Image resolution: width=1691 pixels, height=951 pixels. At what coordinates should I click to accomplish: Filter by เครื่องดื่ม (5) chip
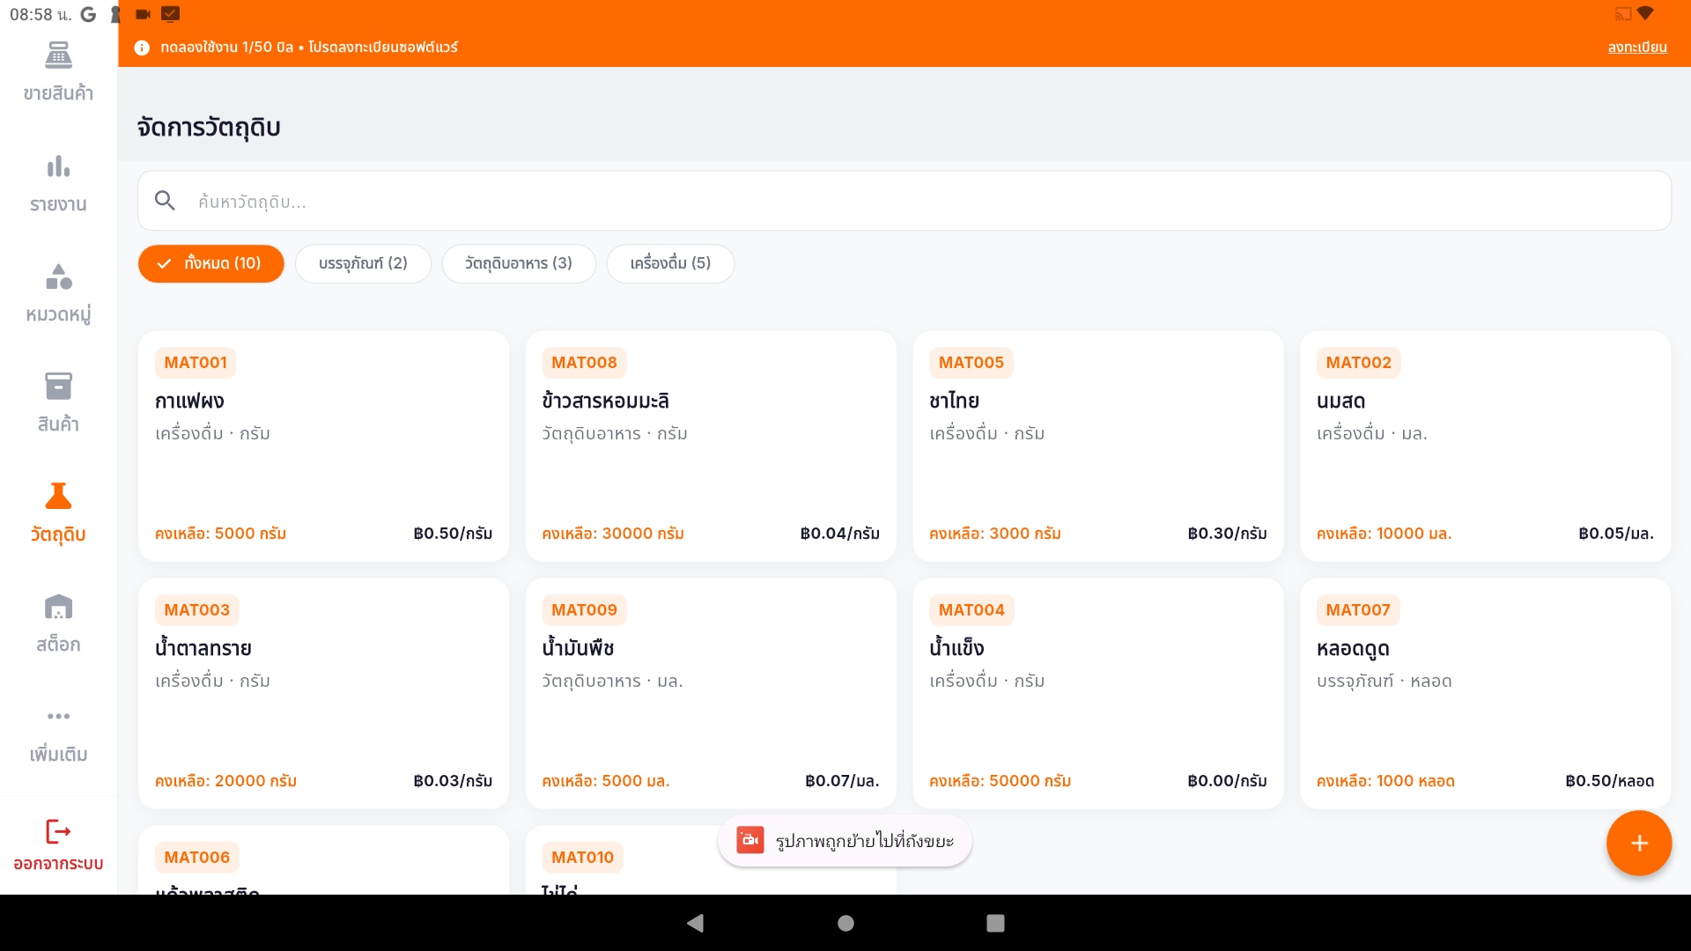coord(670,263)
